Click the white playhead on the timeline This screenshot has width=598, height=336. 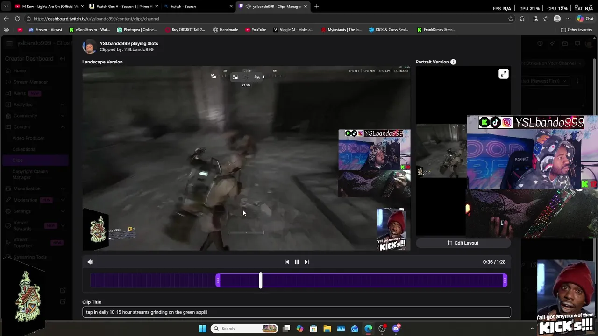(x=261, y=280)
